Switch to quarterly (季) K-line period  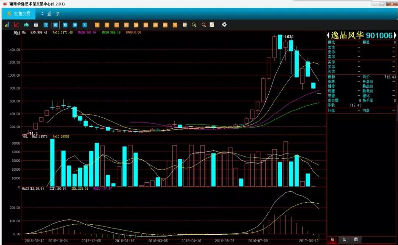[75, 25]
